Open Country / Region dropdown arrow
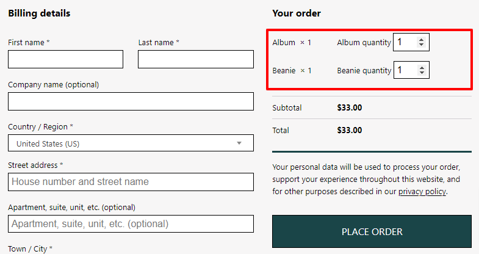 tap(239, 143)
